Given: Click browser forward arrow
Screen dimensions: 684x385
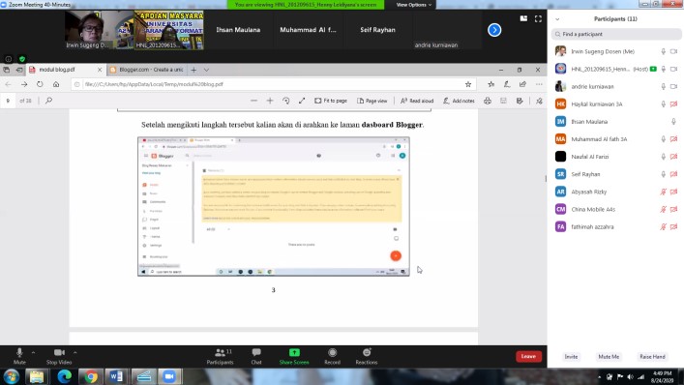Looking at the screenshot, I should pyautogui.click(x=24, y=84).
